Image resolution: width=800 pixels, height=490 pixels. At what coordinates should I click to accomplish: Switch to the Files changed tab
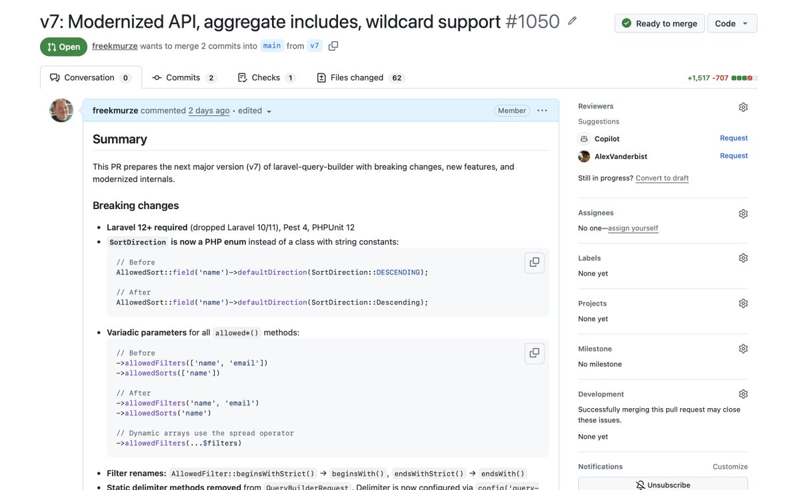pyautogui.click(x=360, y=77)
